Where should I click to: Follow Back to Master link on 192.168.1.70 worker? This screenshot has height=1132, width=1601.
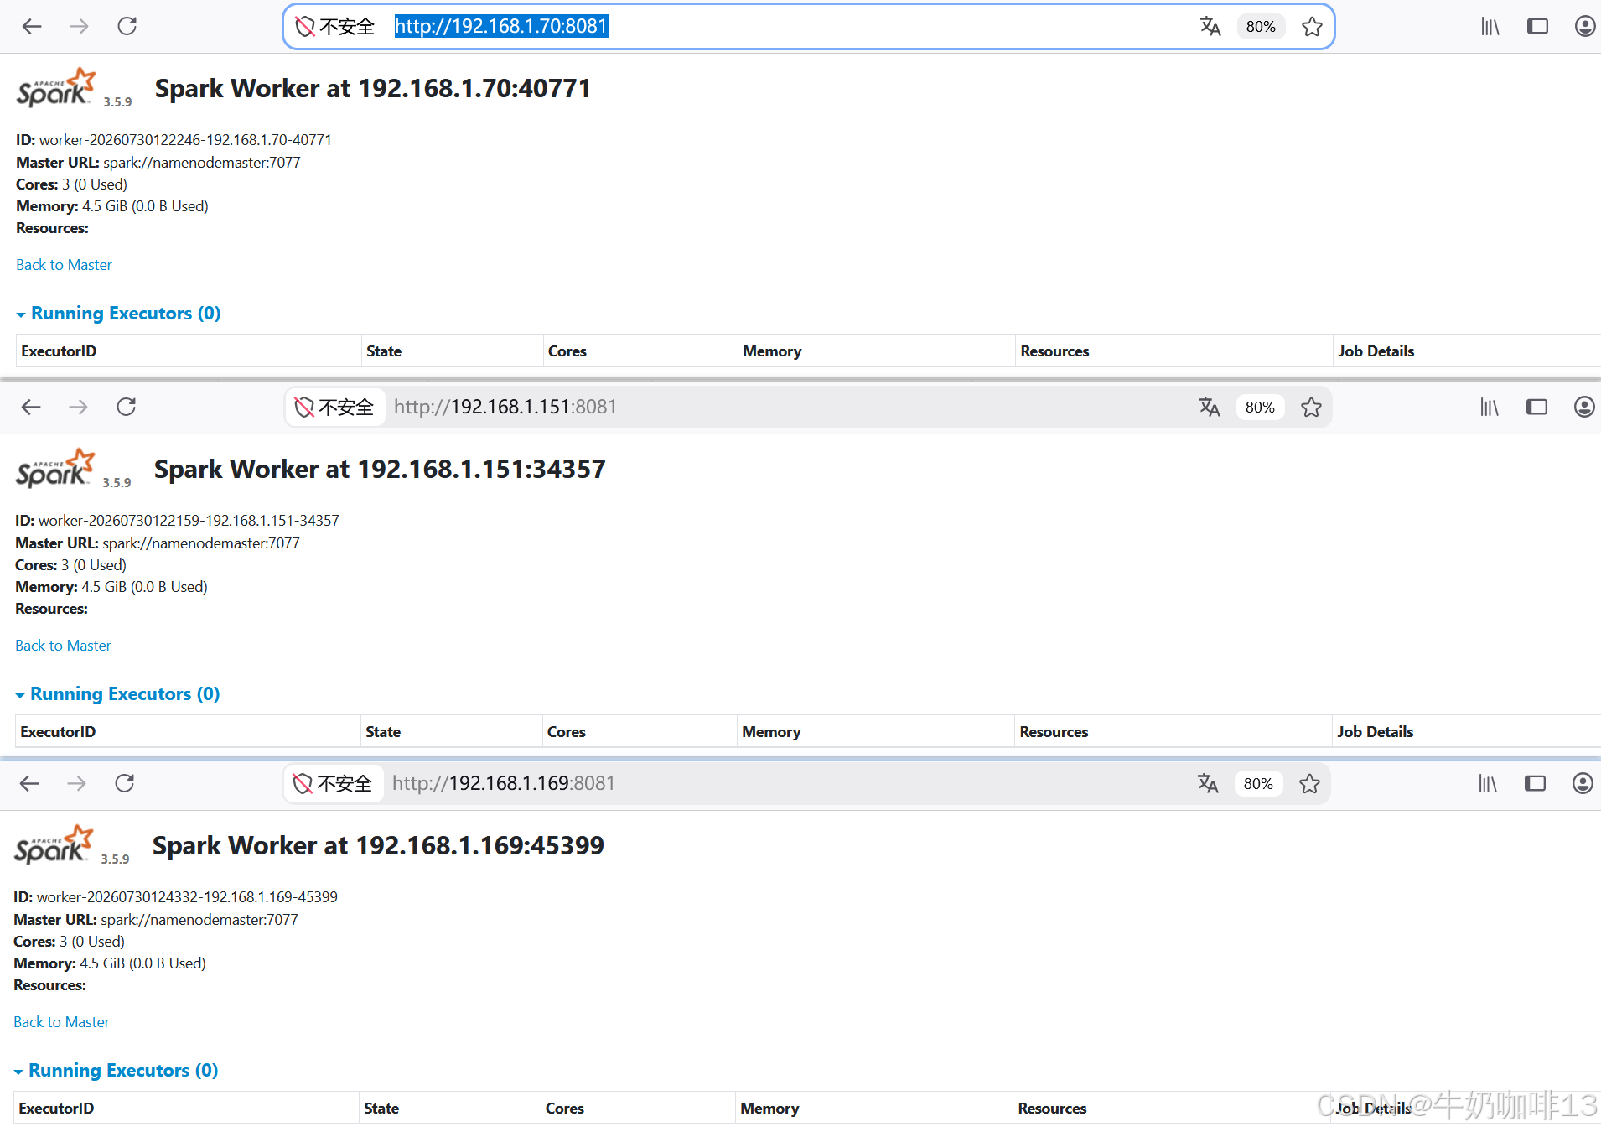(64, 265)
